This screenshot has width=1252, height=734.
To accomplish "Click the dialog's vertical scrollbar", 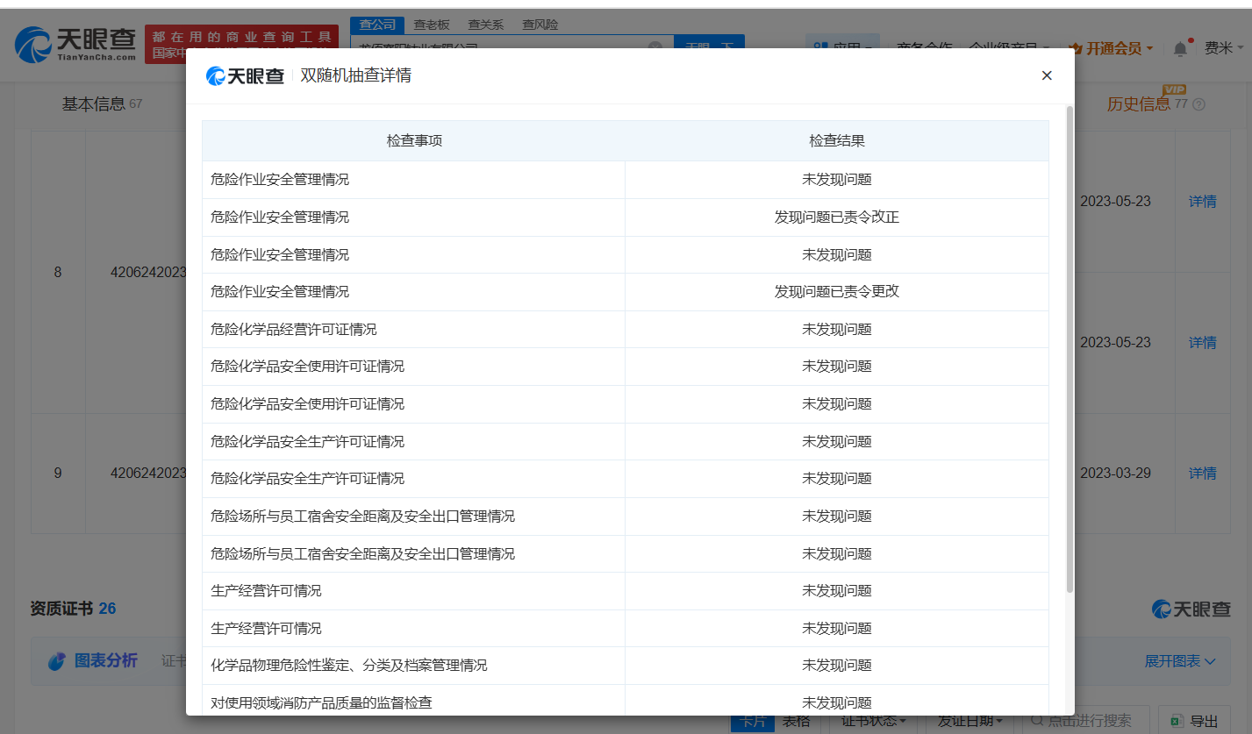I will coord(1069,351).
